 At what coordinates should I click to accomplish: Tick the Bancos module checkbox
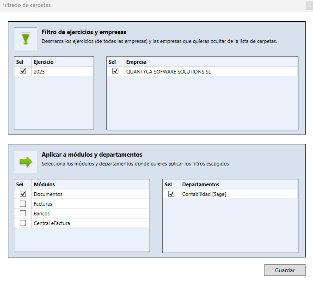pyautogui.click(x=23, y=214)
